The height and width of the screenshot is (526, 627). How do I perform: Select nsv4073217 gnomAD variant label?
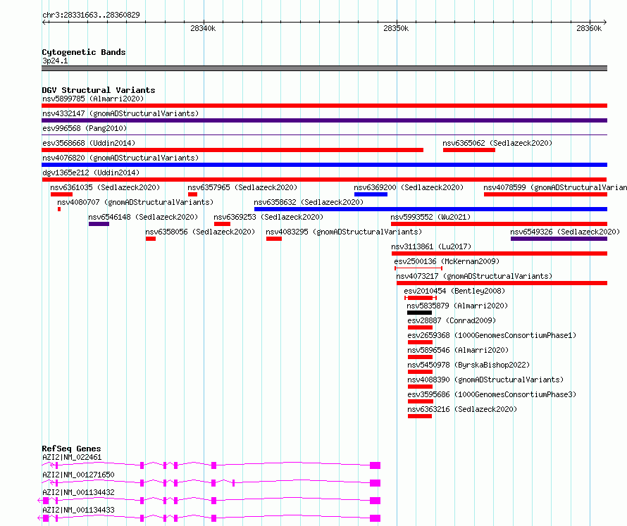(x=474, y=276)
